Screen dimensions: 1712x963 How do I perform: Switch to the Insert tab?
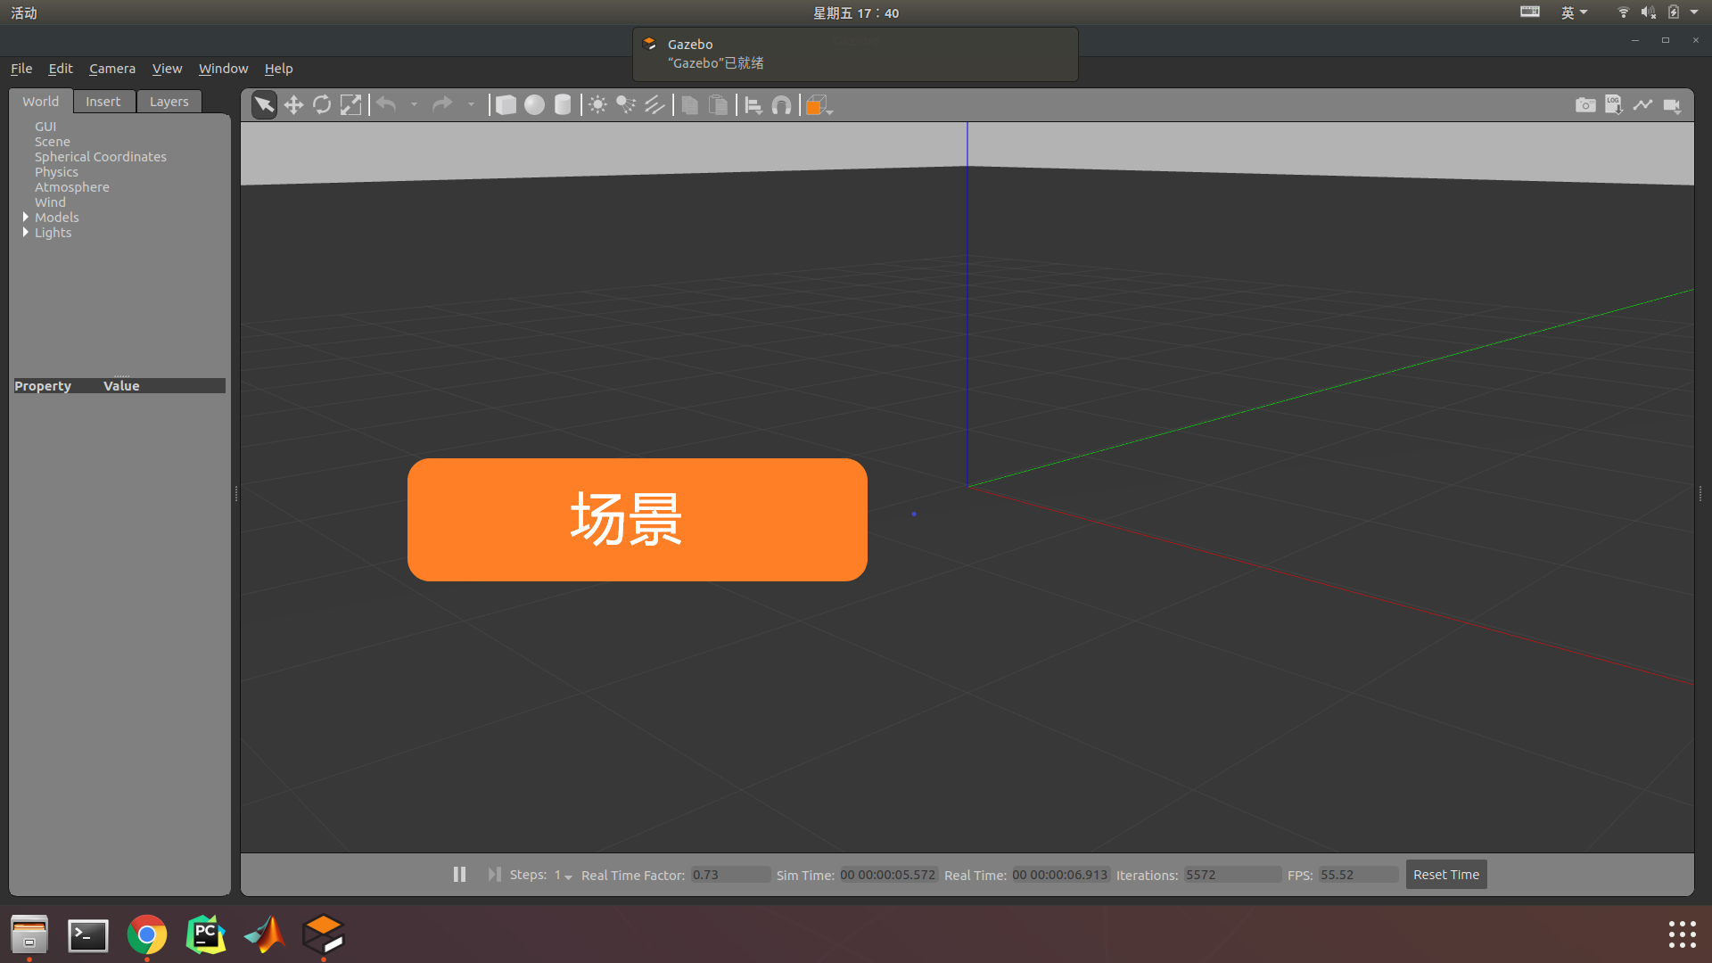(103, 102)
